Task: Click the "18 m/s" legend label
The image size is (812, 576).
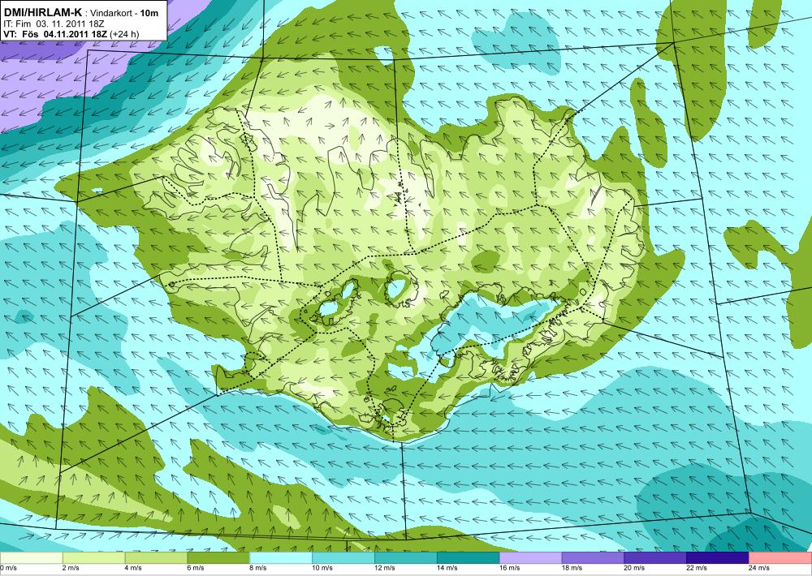Action: [x=572, y=568]
